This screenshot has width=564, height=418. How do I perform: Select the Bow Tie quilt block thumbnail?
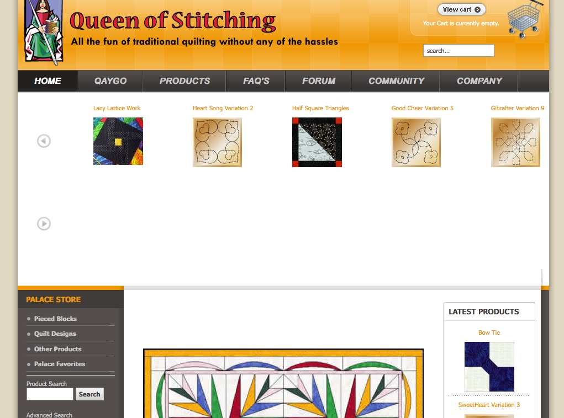489,367
